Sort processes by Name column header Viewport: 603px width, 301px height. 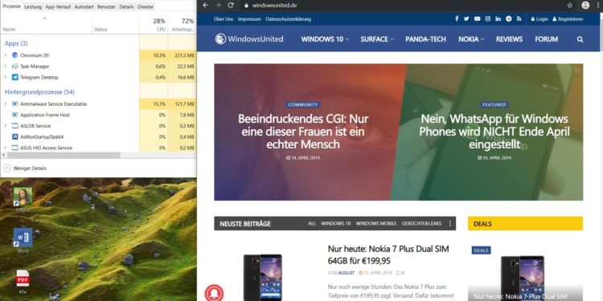point(46,25)
